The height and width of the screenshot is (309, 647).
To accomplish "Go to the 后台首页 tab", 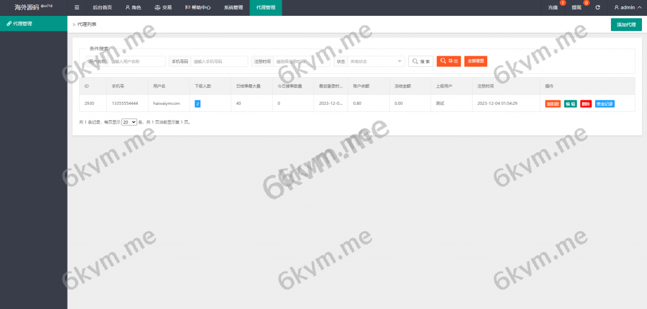I will pos(102,8).
